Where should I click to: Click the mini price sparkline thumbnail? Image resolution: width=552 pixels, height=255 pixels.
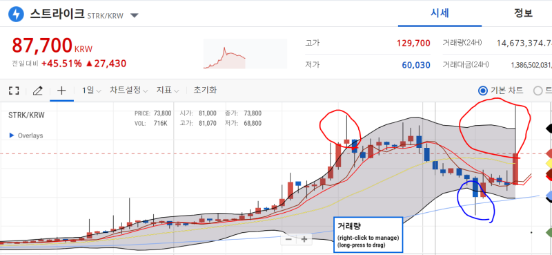point(245,54)
